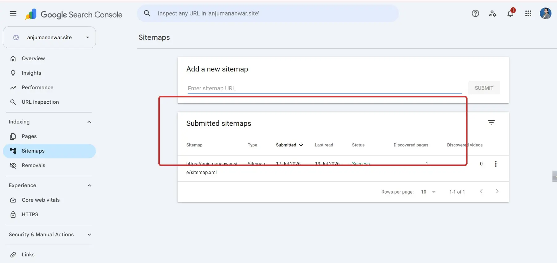Open Performance report

(50, 88)
